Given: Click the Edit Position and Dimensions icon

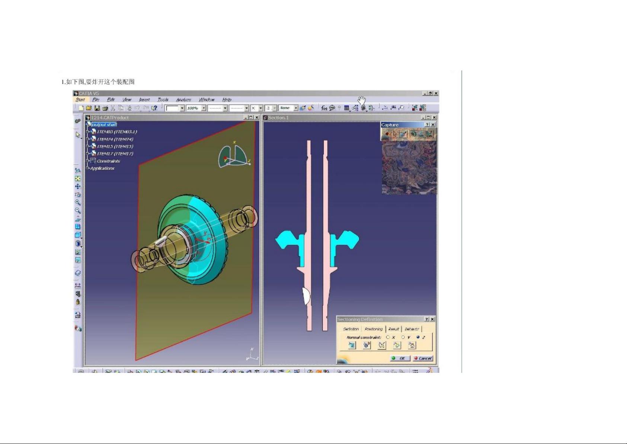Looking at the screenshot, I should 352,345.
